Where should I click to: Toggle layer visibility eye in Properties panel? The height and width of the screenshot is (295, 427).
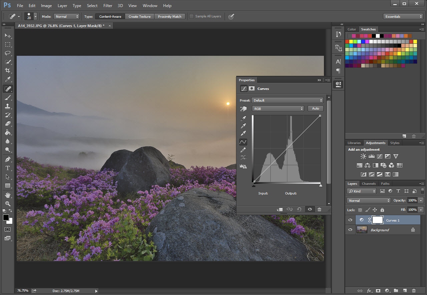[310, 209]
